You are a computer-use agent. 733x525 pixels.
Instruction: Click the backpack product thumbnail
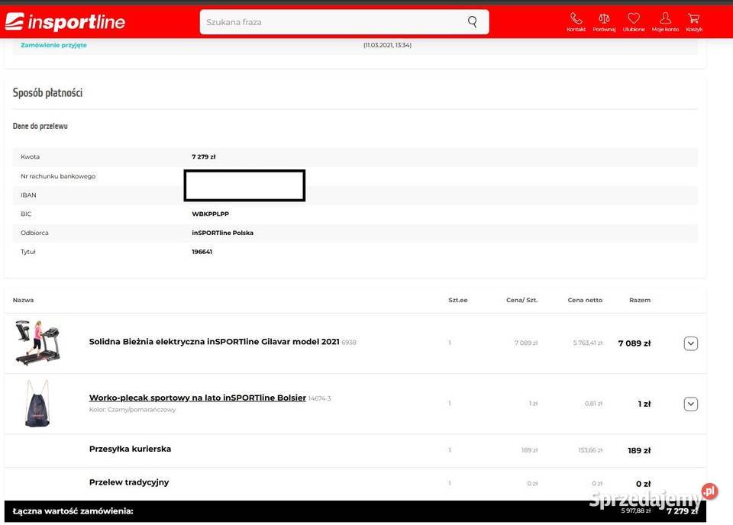[x=37, y=404]
